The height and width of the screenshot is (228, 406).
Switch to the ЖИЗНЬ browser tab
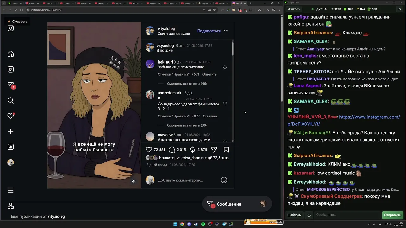coord(136,3)
